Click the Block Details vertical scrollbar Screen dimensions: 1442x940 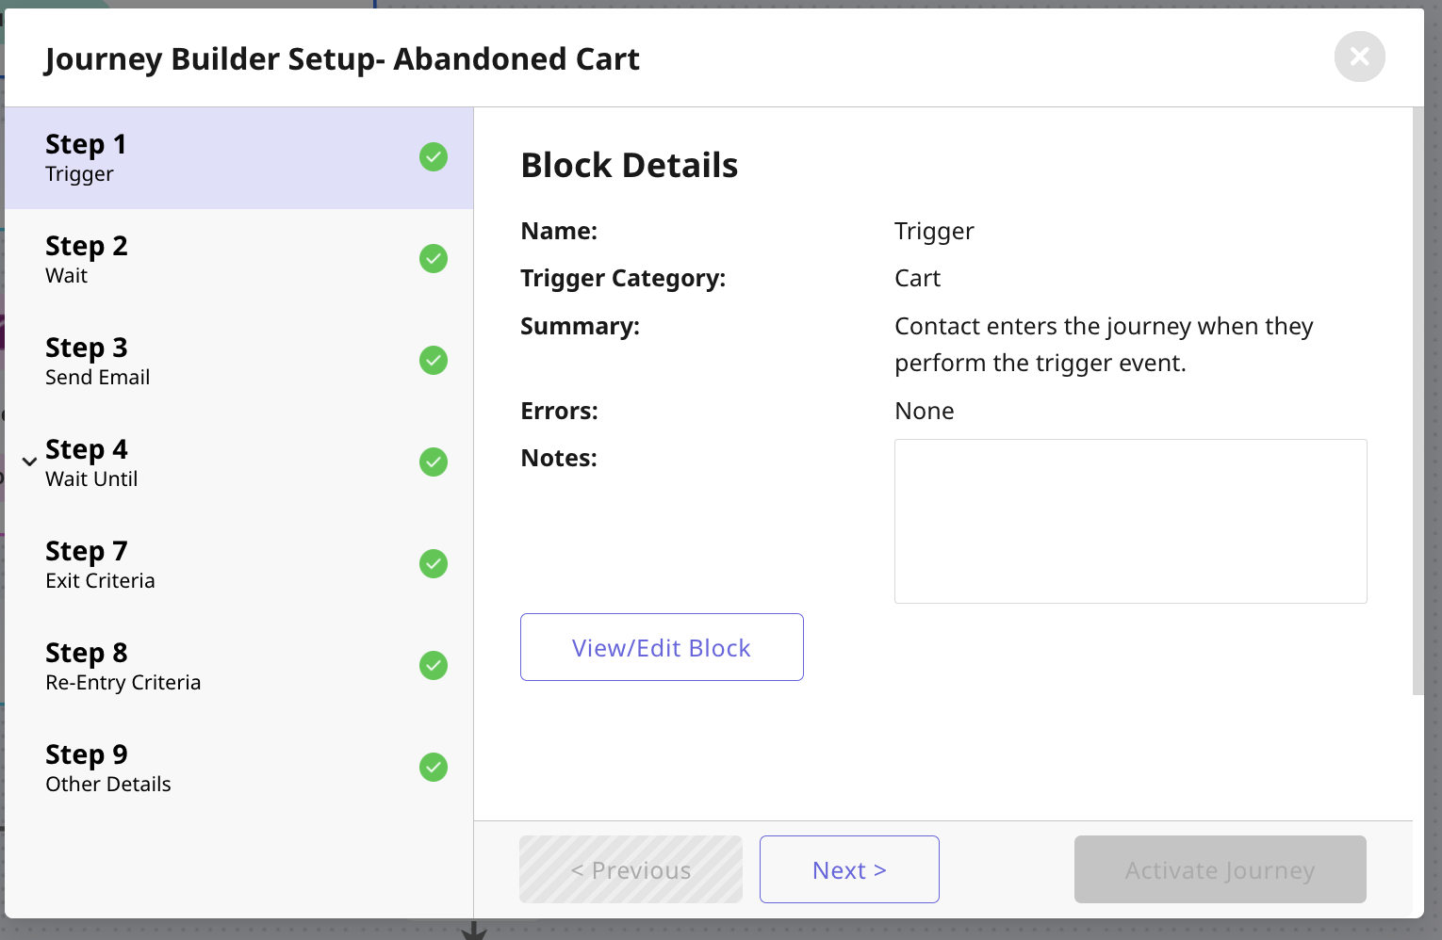point(1417,400)
